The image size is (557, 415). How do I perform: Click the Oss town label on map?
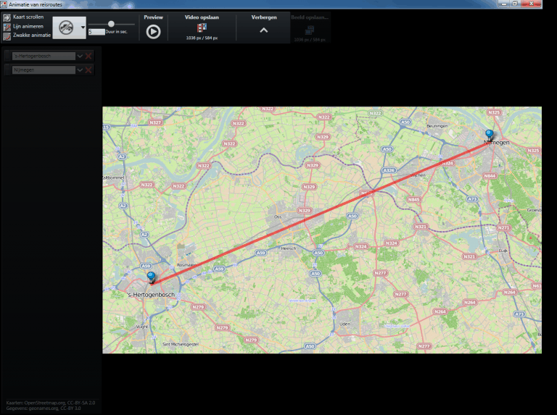pyautogui.click(x=278, y=217)
